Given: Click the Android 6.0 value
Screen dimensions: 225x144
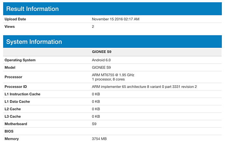Looking at the screenshot, I should point(101,60).
